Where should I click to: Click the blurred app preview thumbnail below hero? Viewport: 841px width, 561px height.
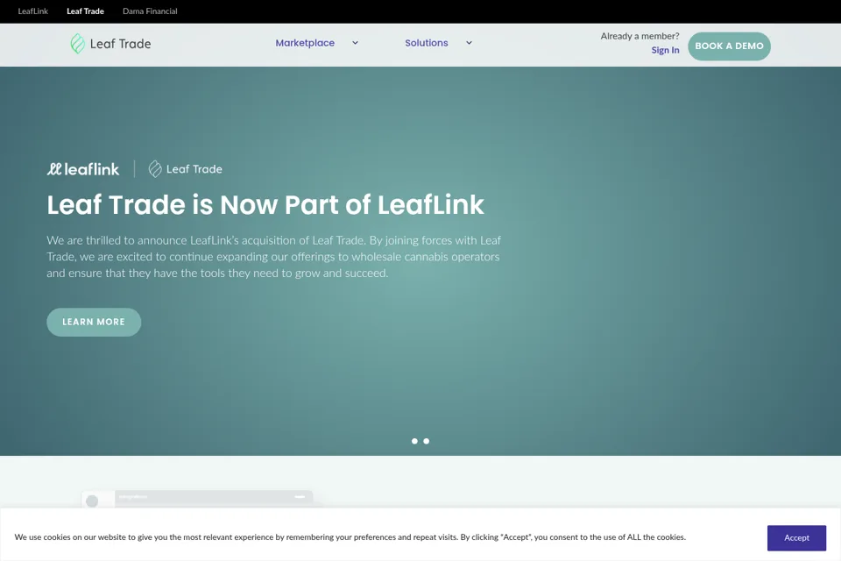pyautogui.click(x=197, y=499)
